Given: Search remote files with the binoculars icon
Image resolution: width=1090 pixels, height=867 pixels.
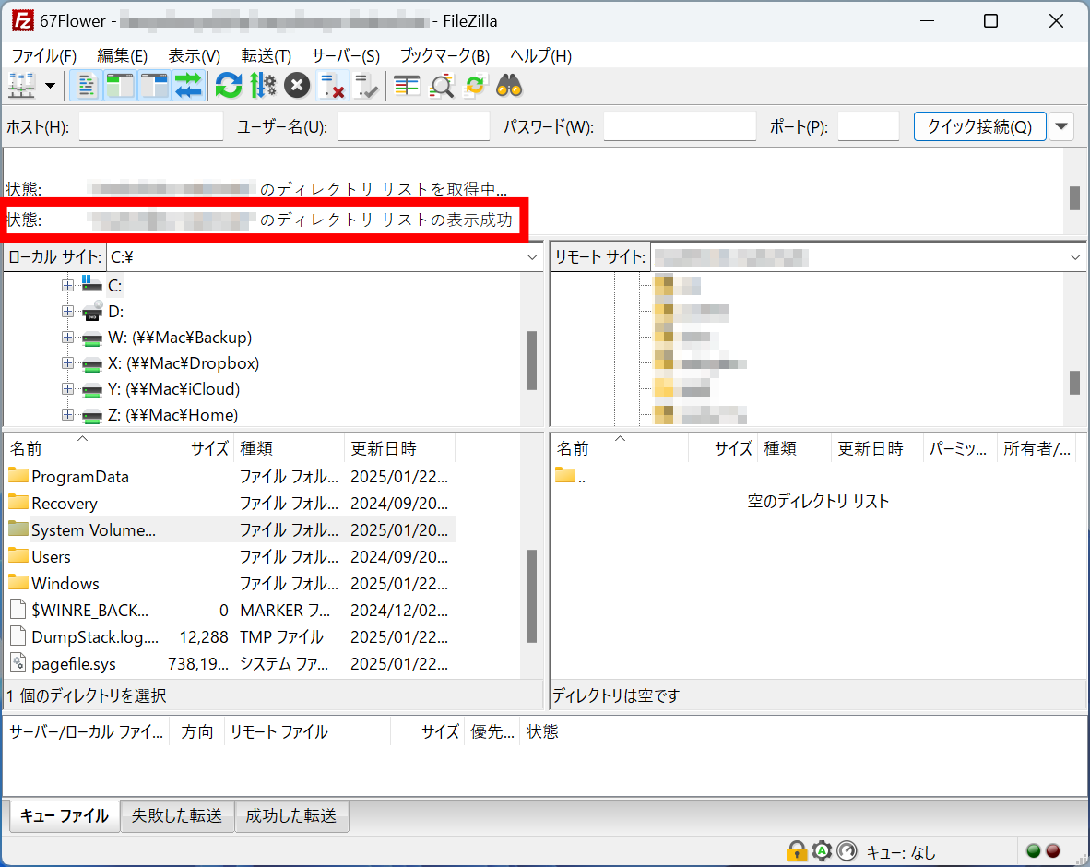Looking at the screenshot, I should [510, 86].
